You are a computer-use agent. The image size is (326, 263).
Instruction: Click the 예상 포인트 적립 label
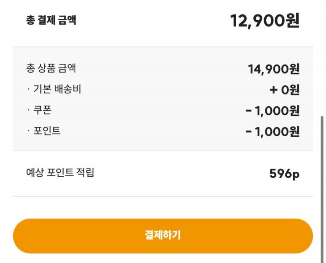click(60, 172)
